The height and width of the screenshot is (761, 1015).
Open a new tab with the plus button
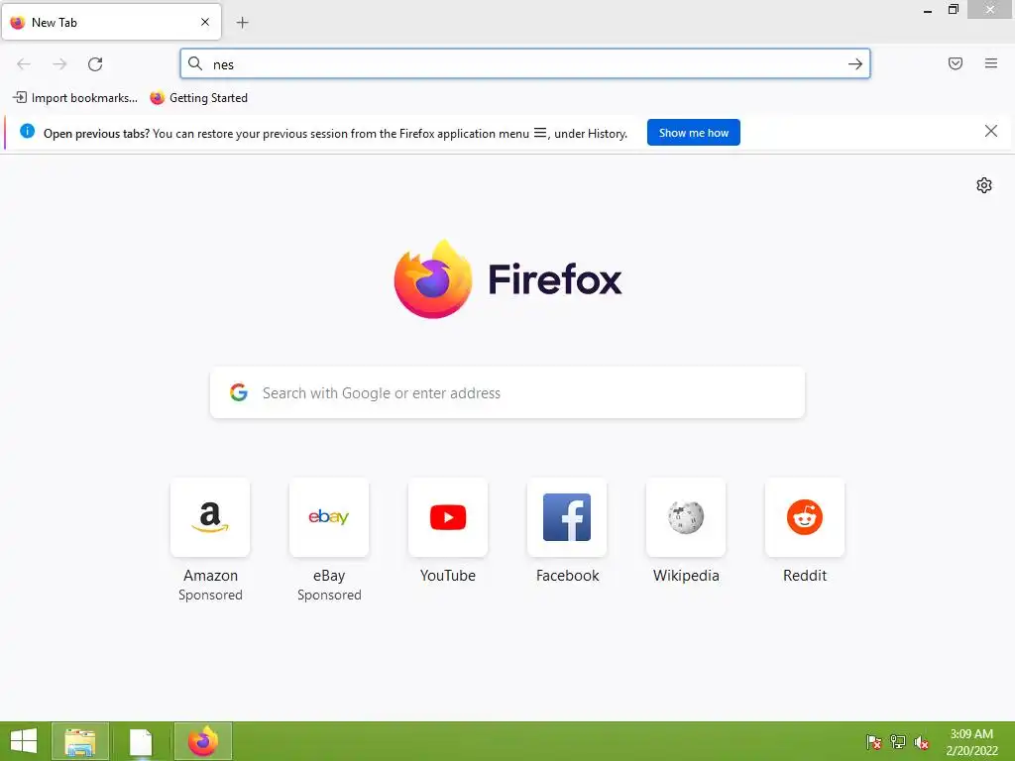(243, 23)
